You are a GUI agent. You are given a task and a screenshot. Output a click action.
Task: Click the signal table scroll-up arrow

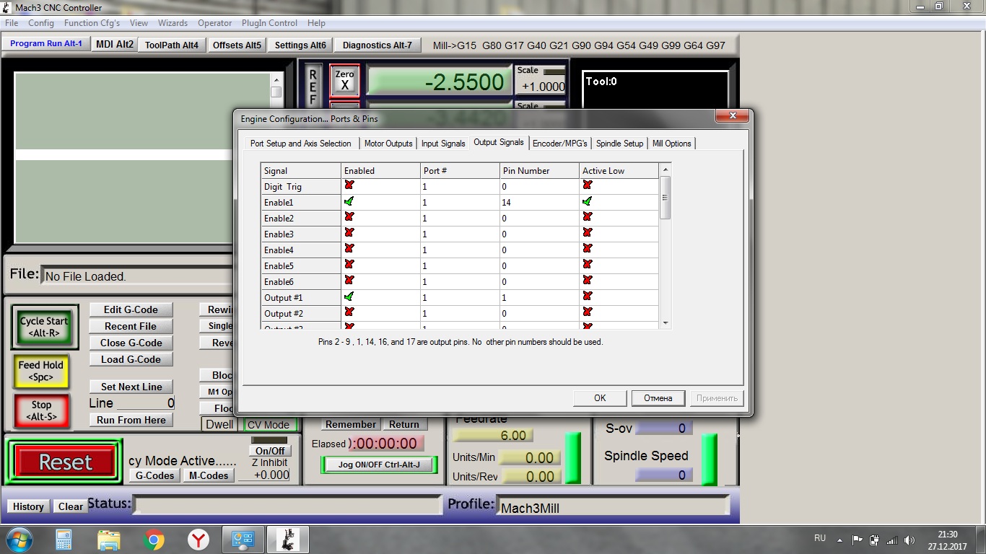666,170
